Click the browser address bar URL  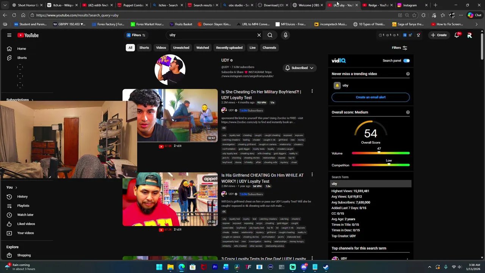[x=77, y=15]
